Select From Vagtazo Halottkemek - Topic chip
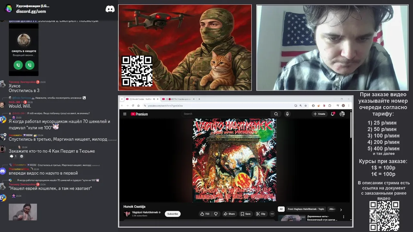 [306, 209]
